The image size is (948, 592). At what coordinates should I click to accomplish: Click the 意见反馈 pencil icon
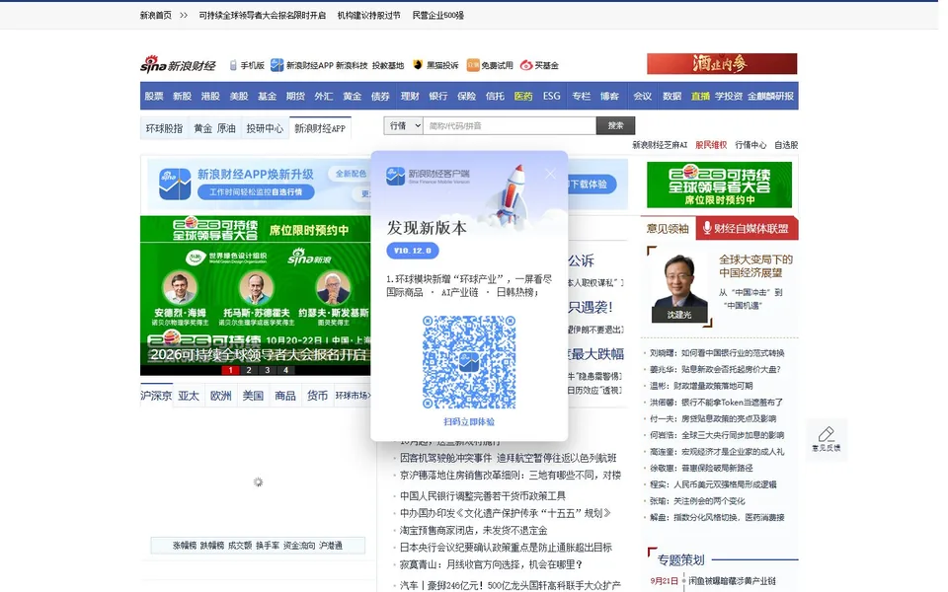826,434
